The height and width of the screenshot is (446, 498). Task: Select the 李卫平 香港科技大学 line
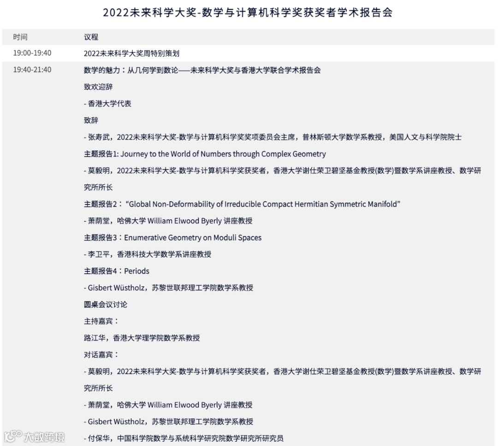click(148, 254)
